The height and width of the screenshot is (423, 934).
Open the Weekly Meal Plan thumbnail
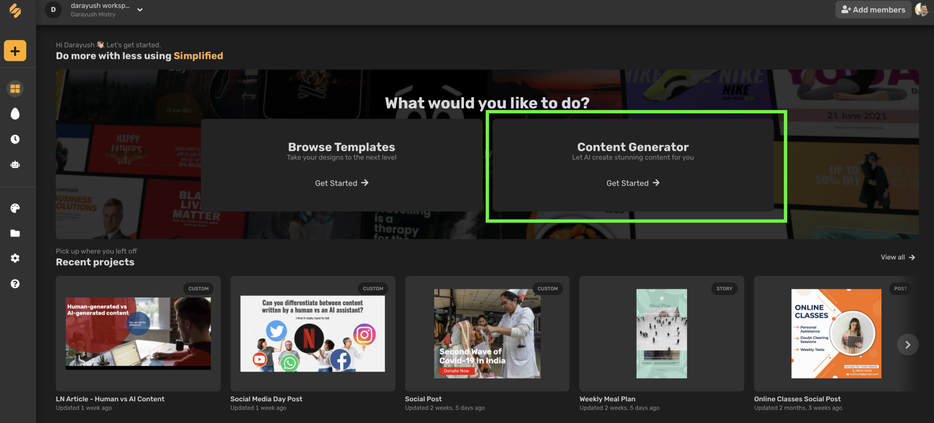[x=662, y=333]
